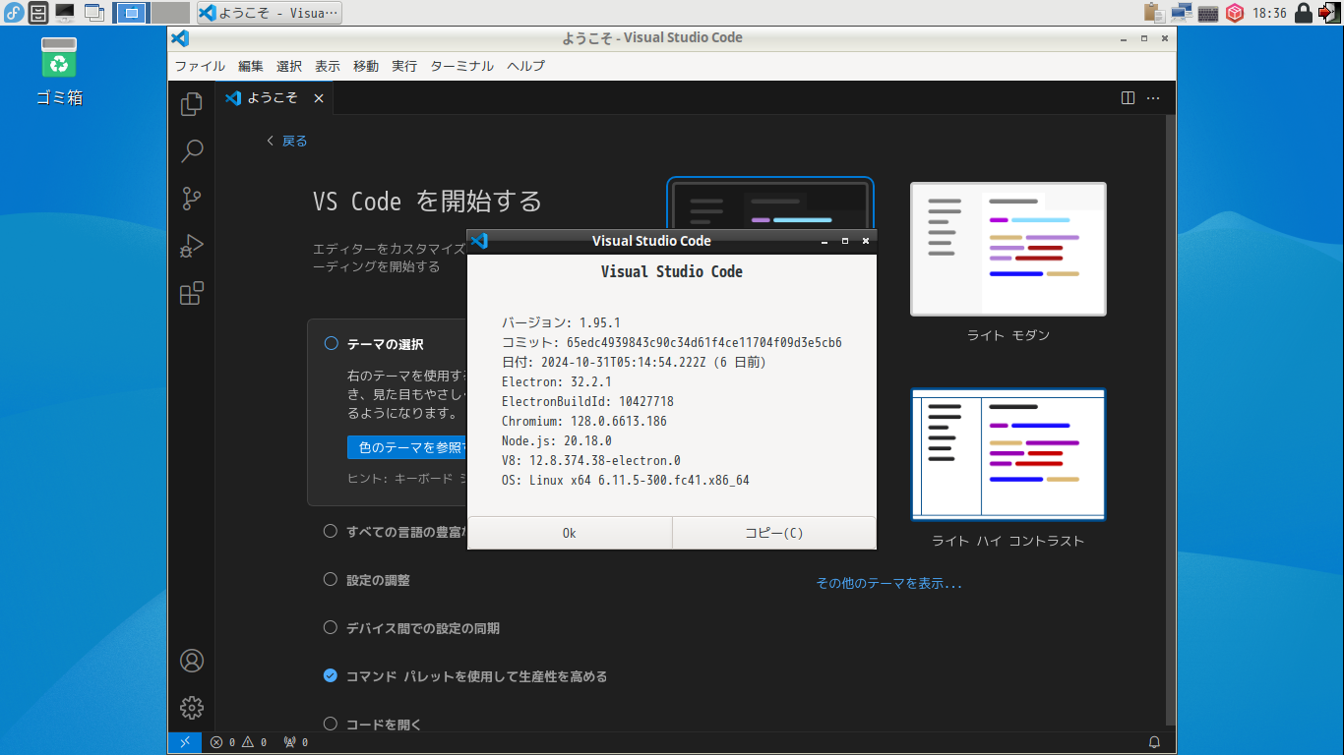Viewport: 1344px width, 755px height.
Task: Choose the selected dark theme preview
Action: tap(770, 203)
